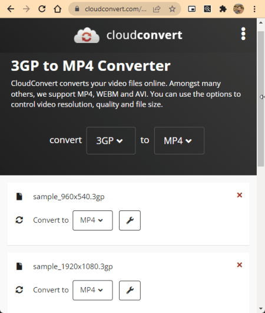Click the browser forward arrow
The image size is (265, 313).
(26, 9)
